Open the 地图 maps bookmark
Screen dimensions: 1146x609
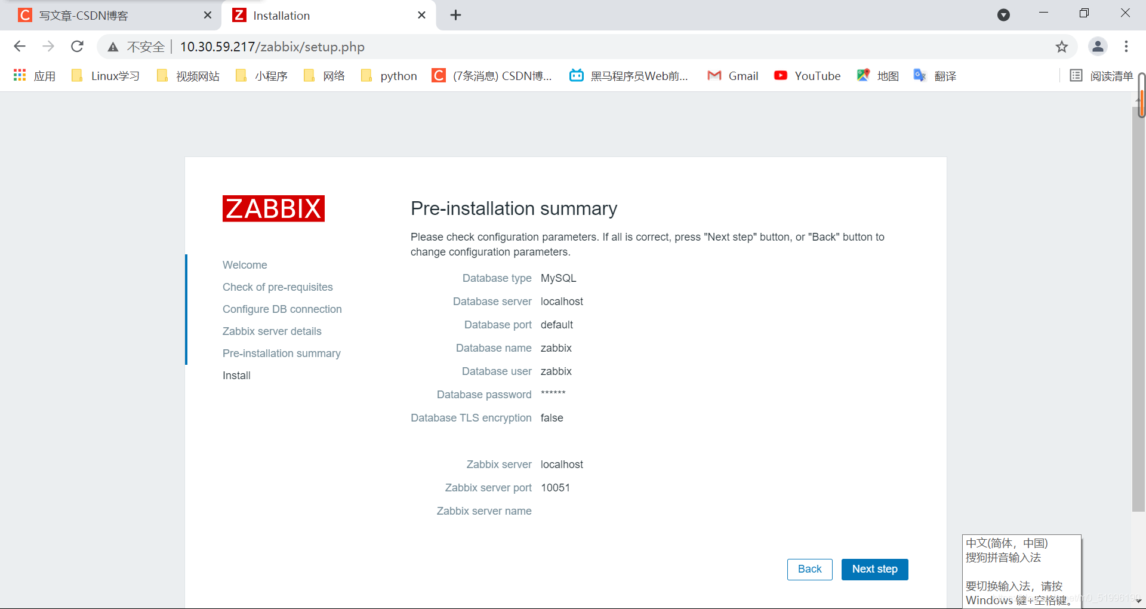(x=877, y=76)
